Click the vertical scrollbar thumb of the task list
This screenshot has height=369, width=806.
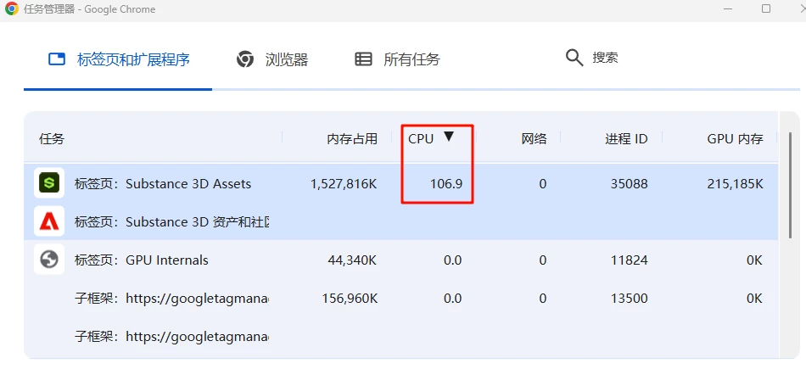(791, 185)
